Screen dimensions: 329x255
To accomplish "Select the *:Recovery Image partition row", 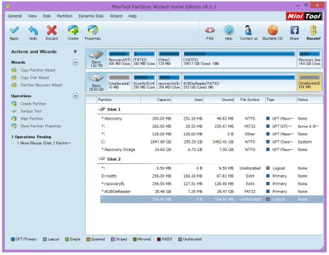I will point(212,150).
